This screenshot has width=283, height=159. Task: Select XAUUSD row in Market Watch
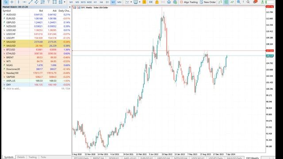click(x=36, y=42)
